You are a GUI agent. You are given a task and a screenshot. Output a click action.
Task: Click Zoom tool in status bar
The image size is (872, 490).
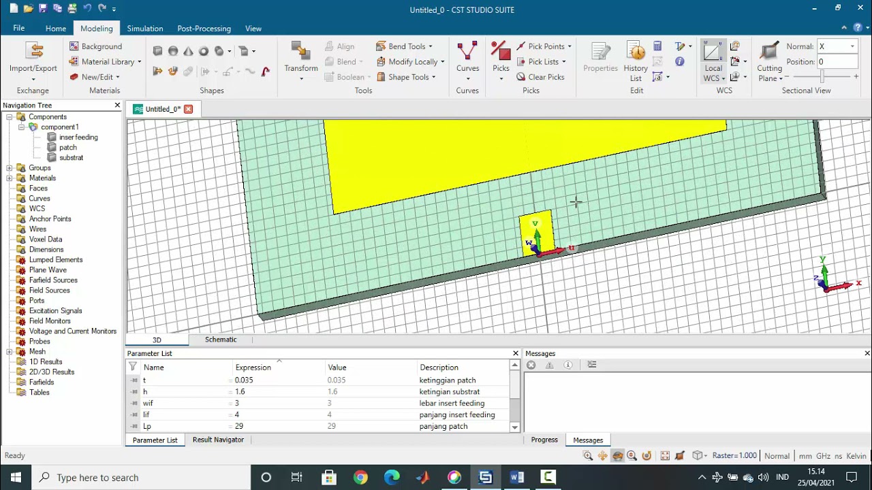pos(588,456)
